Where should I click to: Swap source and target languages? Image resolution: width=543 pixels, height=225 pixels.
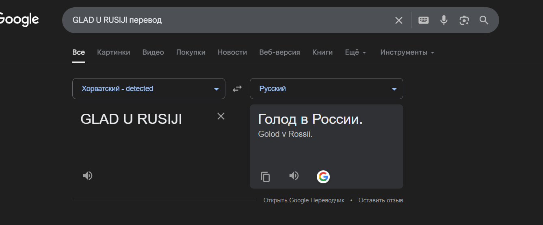click(237, 89)
